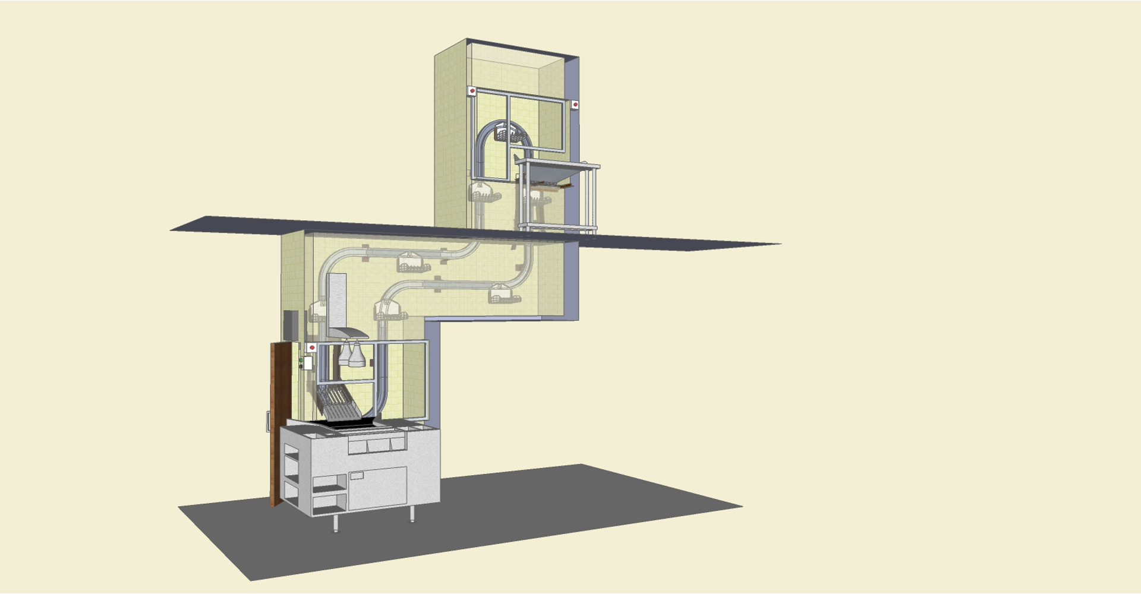Select the gray electrical box on the left wall
The image size is (1141, 594).
(x=291, y=326)
